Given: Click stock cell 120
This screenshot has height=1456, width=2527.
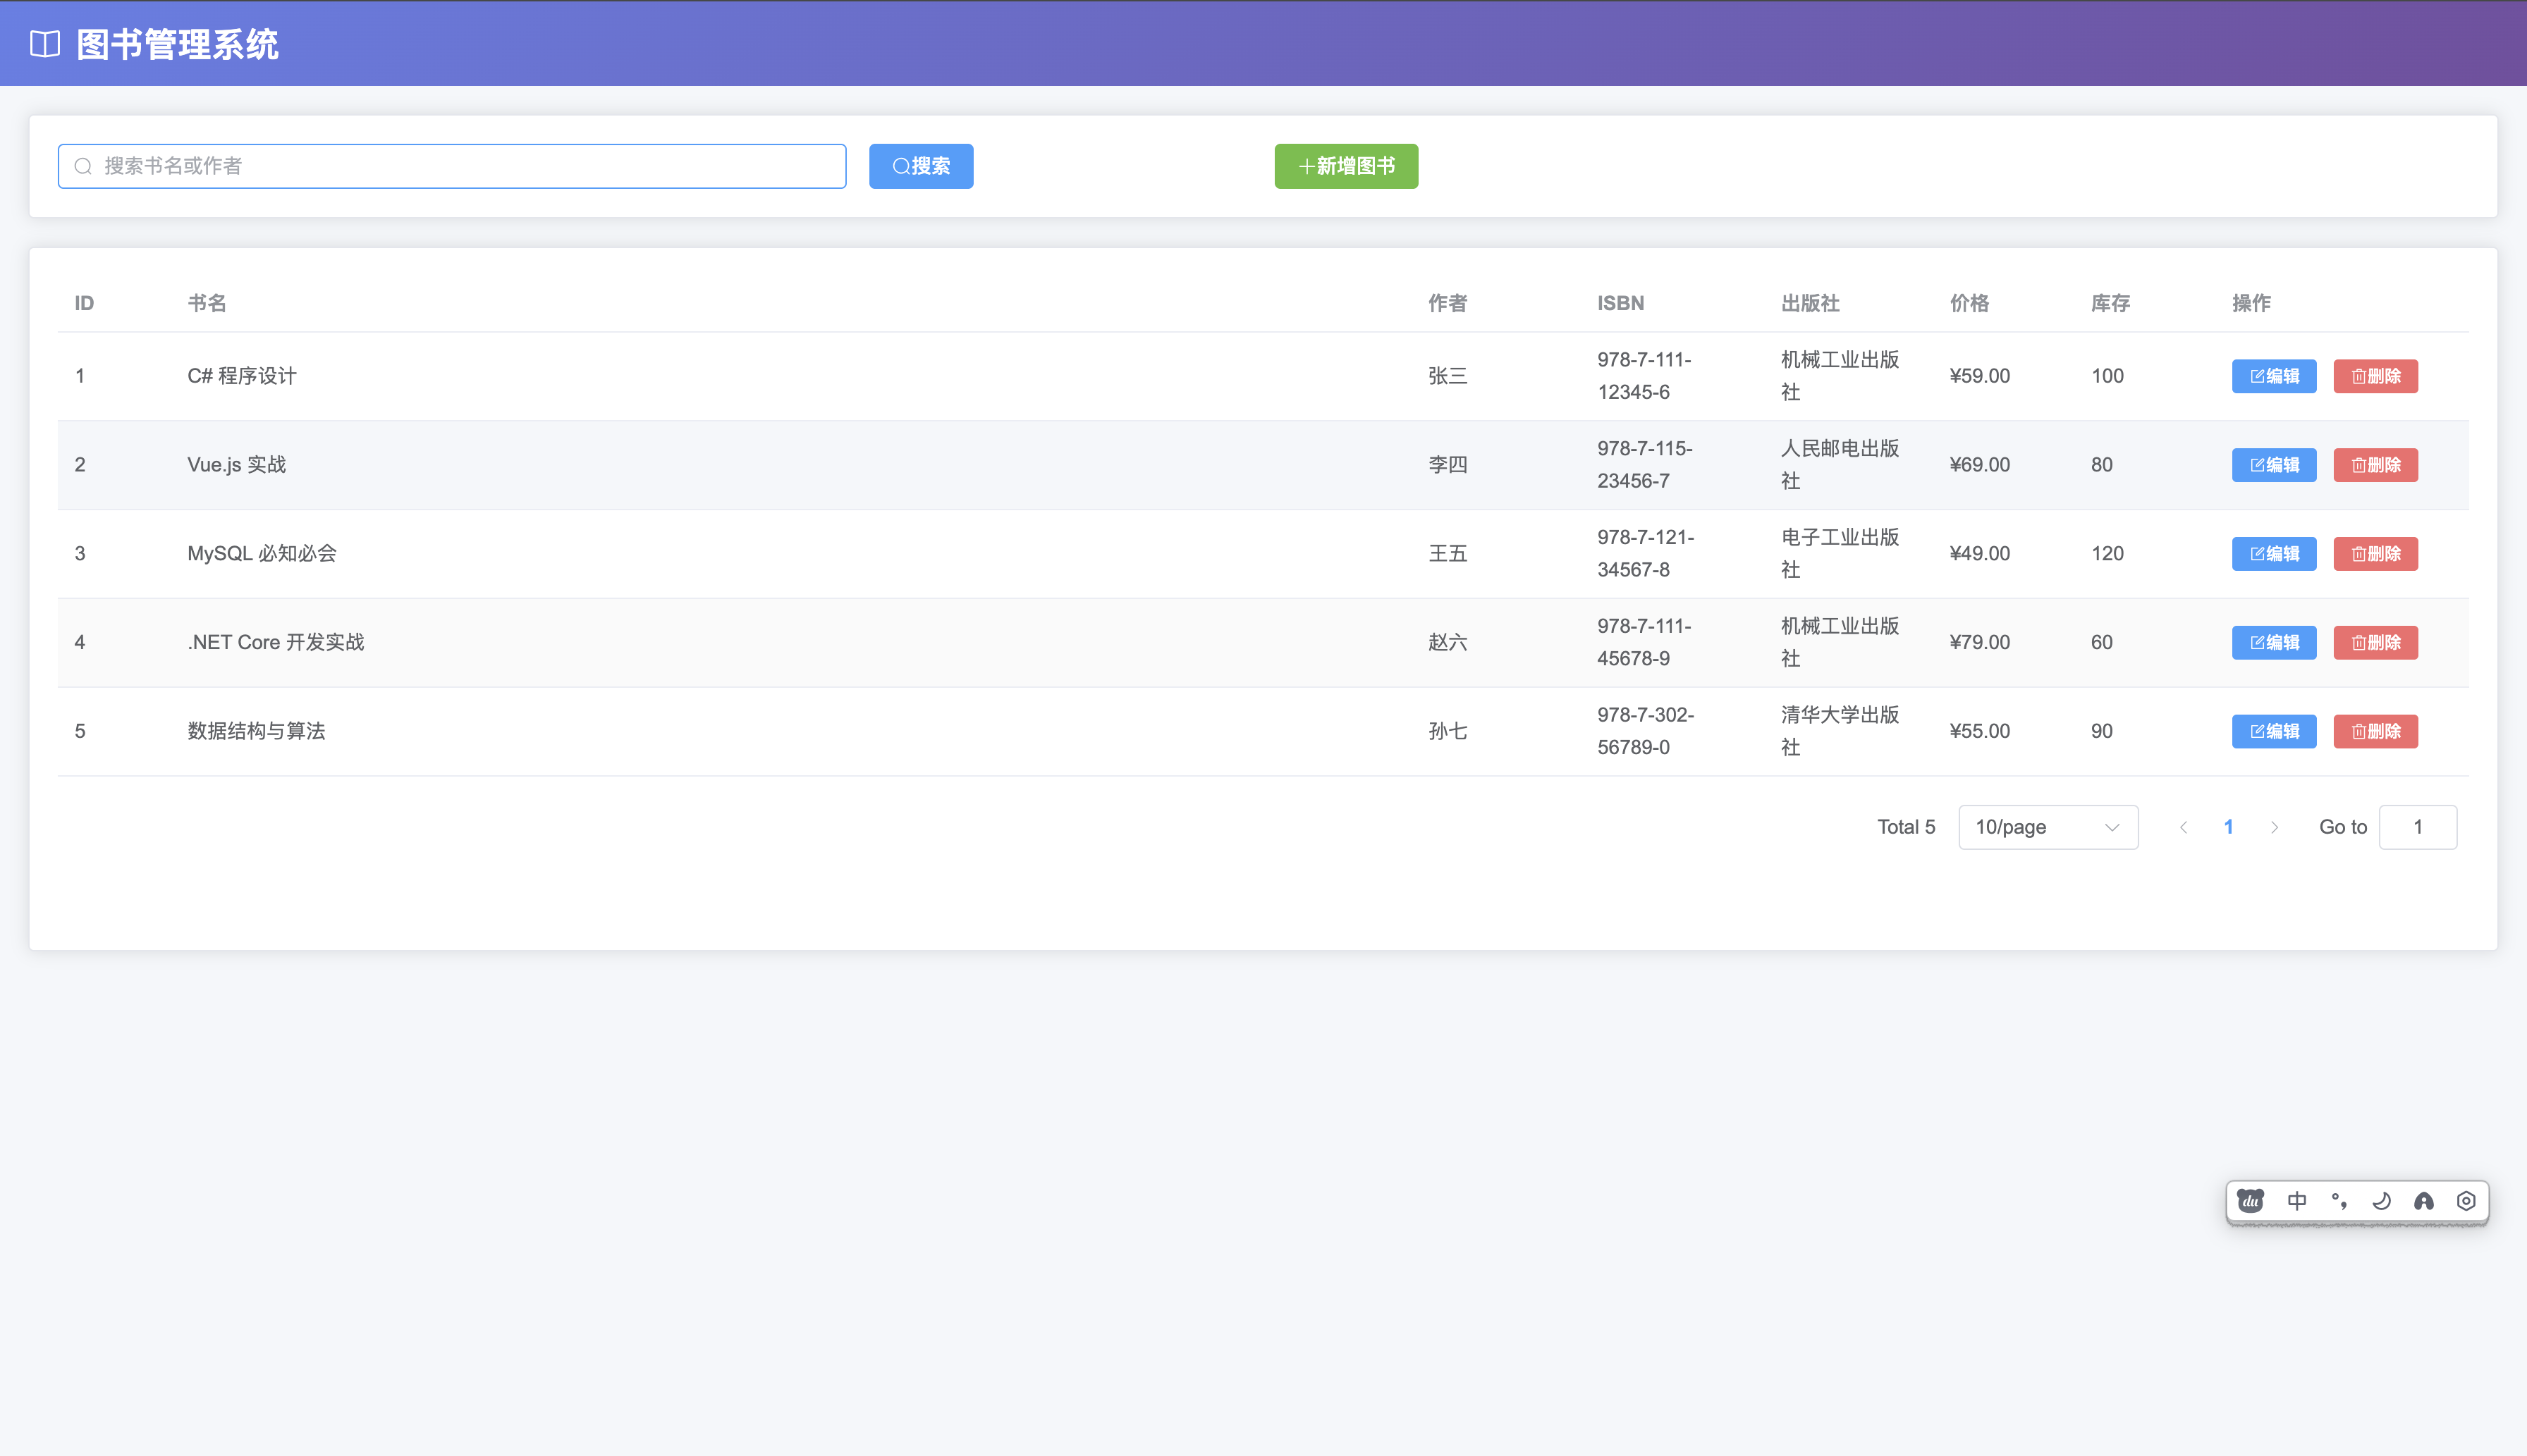Looking at the screenshot, I should (x=2107, y=554).
